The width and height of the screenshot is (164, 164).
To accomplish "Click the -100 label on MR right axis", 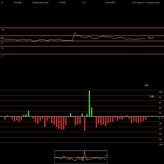I will pos(161,145).
